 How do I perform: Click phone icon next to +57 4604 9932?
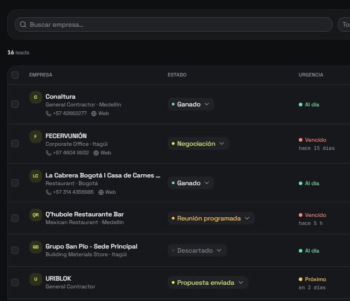[x=48, y=153]
